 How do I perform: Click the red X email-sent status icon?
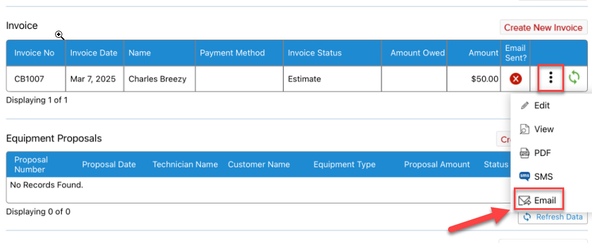pyautogui.click(x=516, y=79)
